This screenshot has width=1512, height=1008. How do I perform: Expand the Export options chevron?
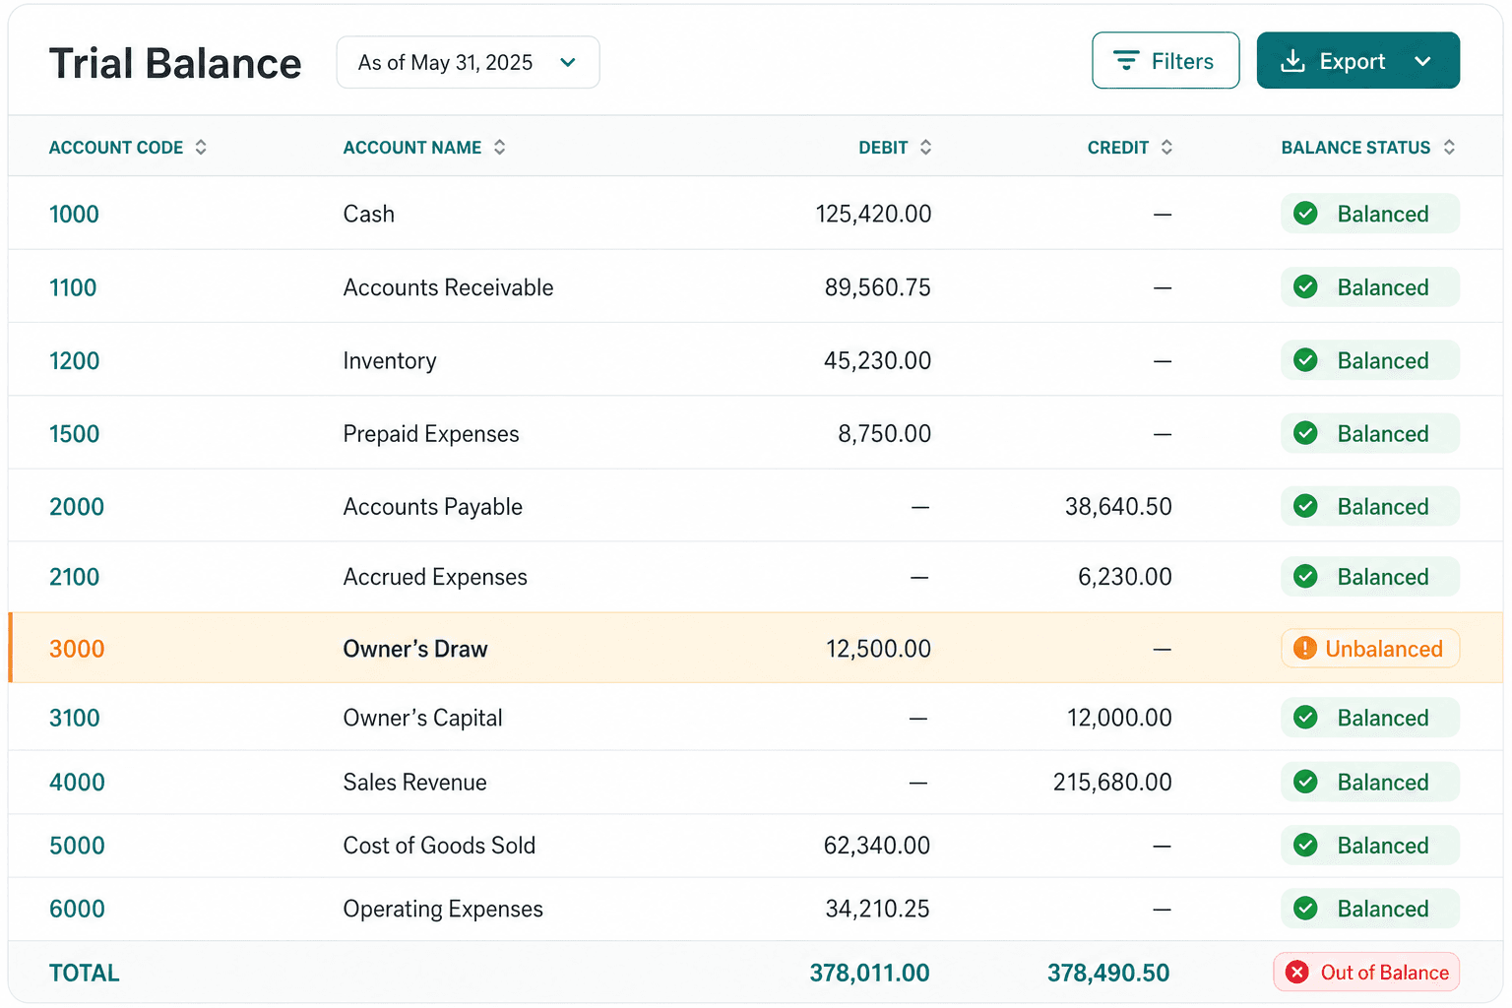pyautogui.click(x=1422, y=61)
